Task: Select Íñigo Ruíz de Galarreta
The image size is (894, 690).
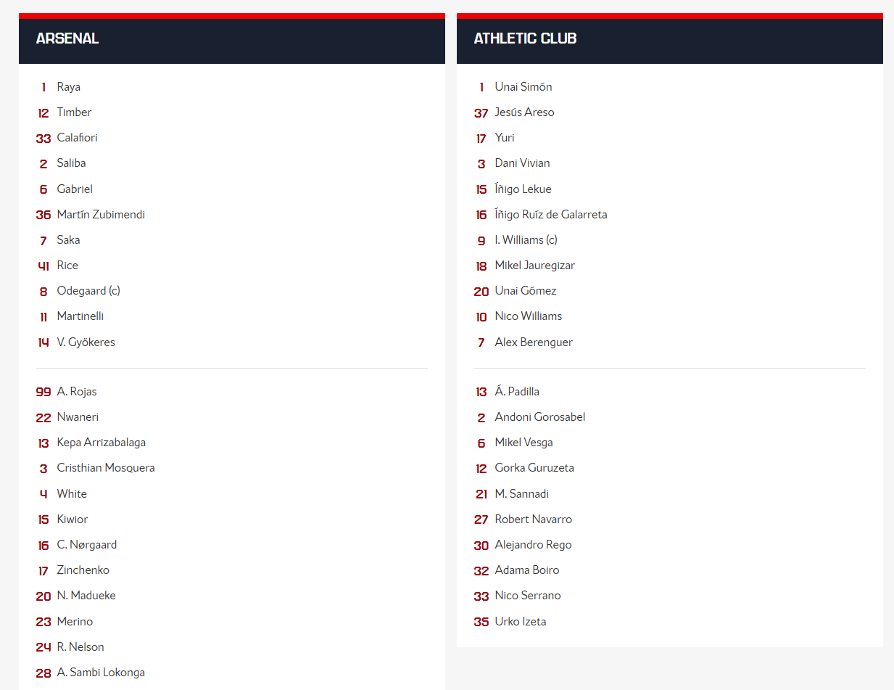Action: tap(551, 215)
